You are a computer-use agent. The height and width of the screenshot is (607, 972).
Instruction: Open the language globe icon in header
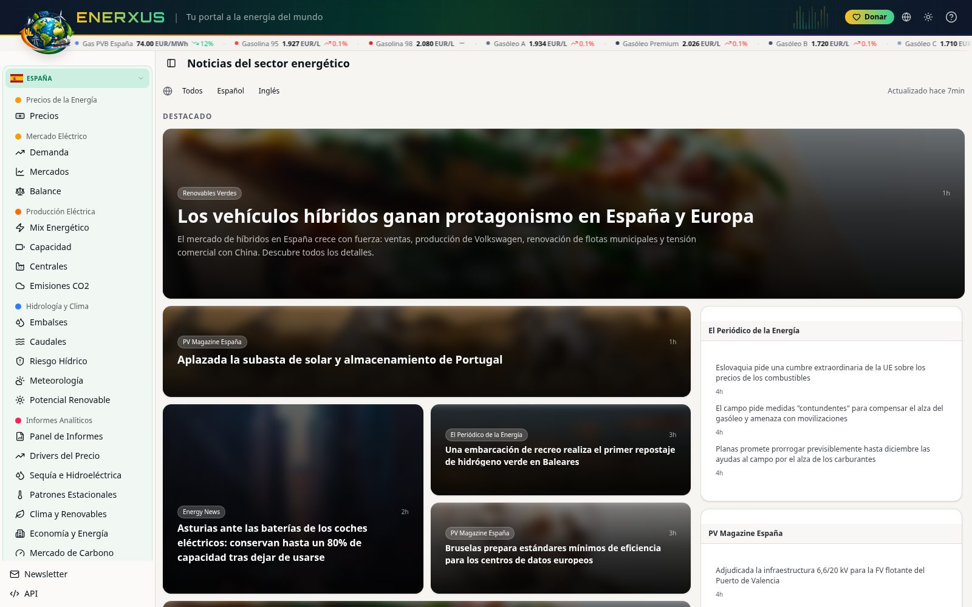pyautogui.click(x=906, y=17)
